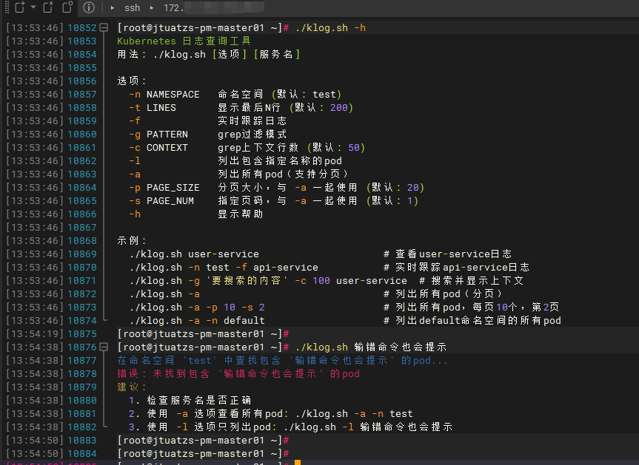Click the close session icon with x
Image resolution: width=639 pixels, height=465 pixels.
click(48, 8)
